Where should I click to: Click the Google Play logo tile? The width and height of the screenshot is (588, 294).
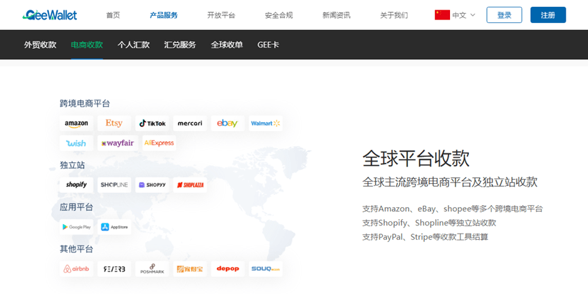pos(77,227)
